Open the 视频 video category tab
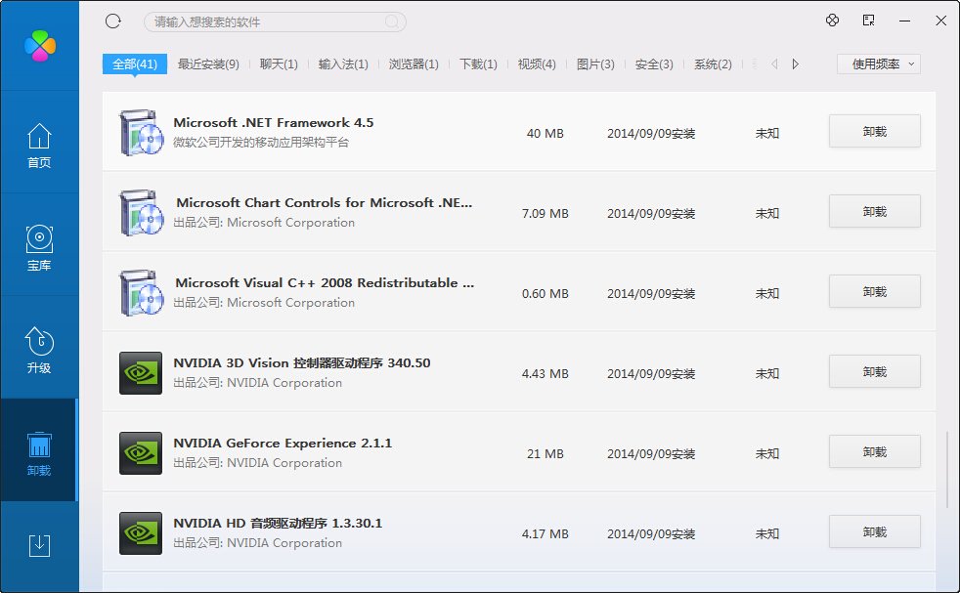 (536, 63)
